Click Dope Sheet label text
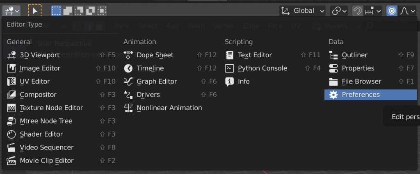Viewport: 420px width, 174px height. coord(155,55)
